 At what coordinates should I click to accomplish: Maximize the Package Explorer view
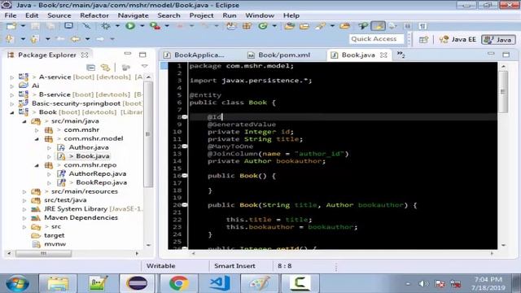142,55
